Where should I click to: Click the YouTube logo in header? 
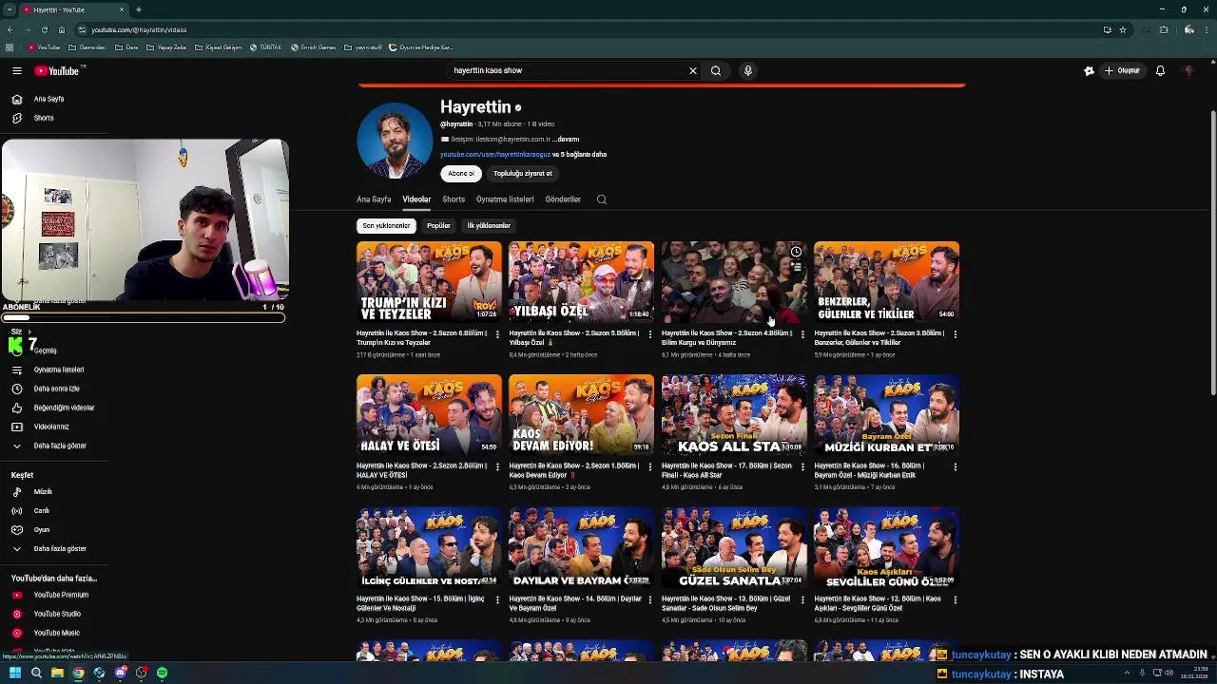(x=59, y=70)
